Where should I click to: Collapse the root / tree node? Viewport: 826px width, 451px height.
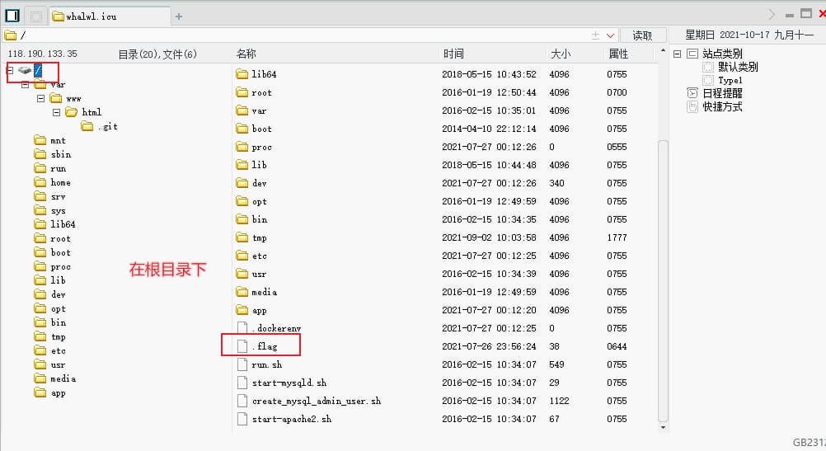coord(10,69)
